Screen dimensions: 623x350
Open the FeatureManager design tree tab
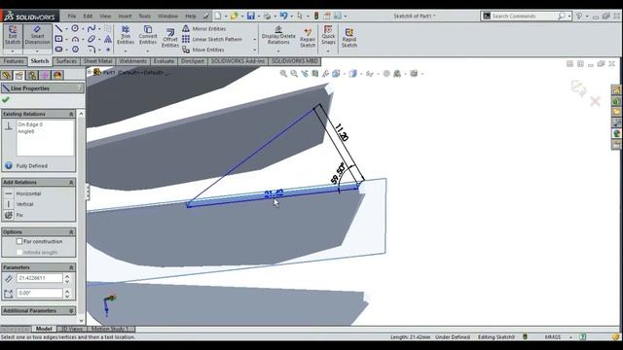click(6, 75)
